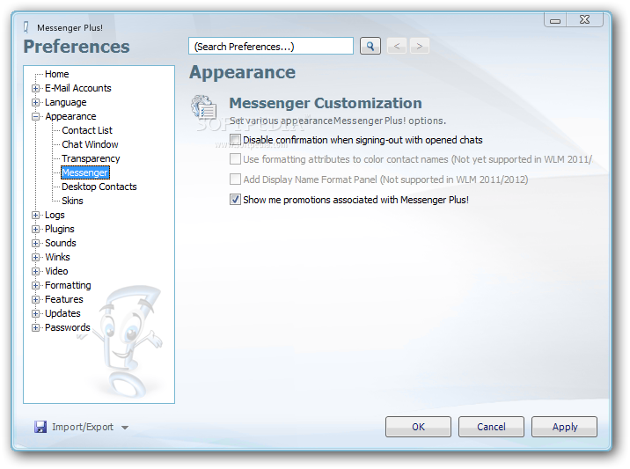Go back with the left arrow button

[x=397, y=47]
